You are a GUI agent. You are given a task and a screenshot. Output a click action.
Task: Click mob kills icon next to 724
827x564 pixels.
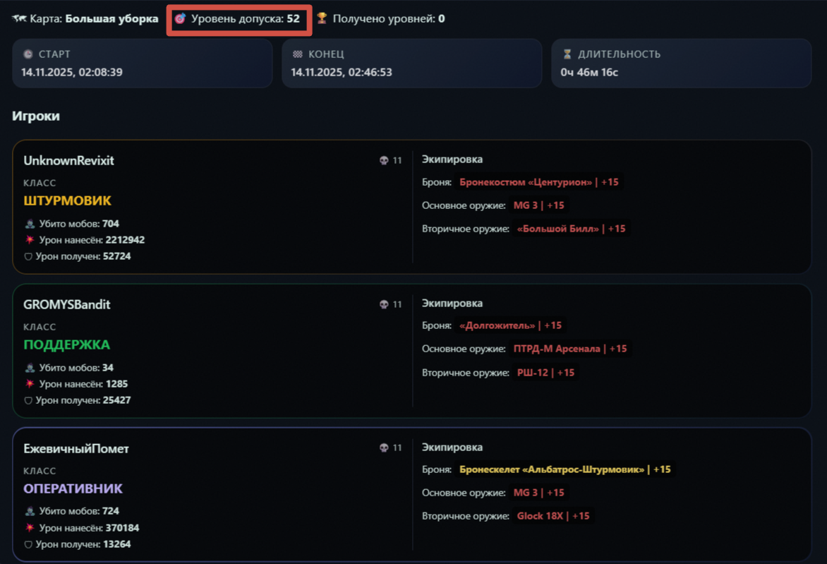point(30,511)
